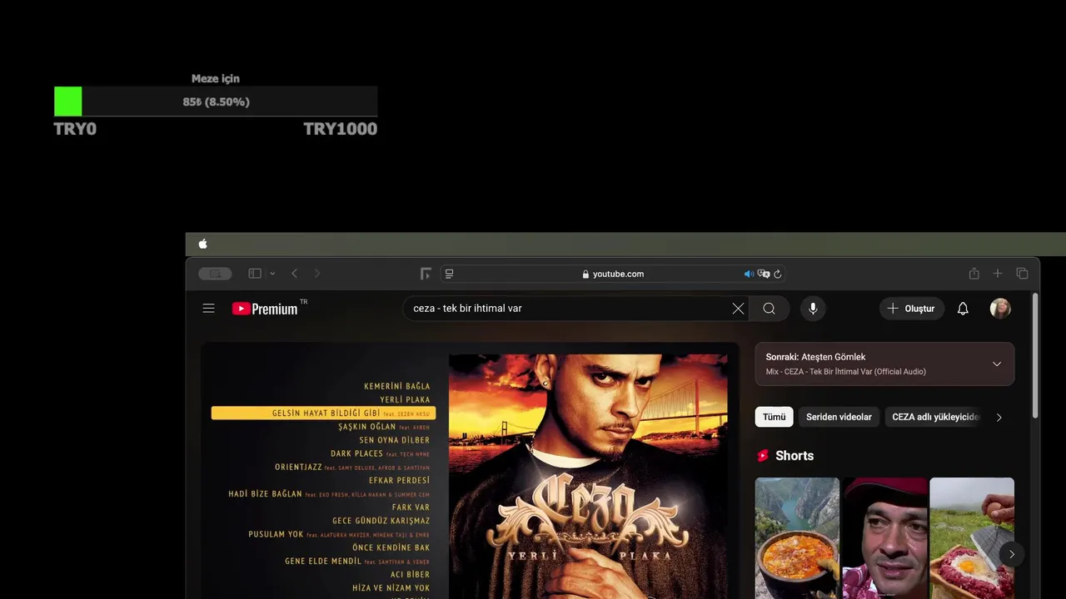Click the Oluştur create button
The height and width of the screenshot is (599, 1066).
tap(911, 309)
